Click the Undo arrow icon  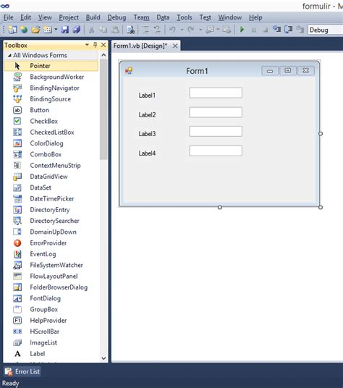coord(172,30)
